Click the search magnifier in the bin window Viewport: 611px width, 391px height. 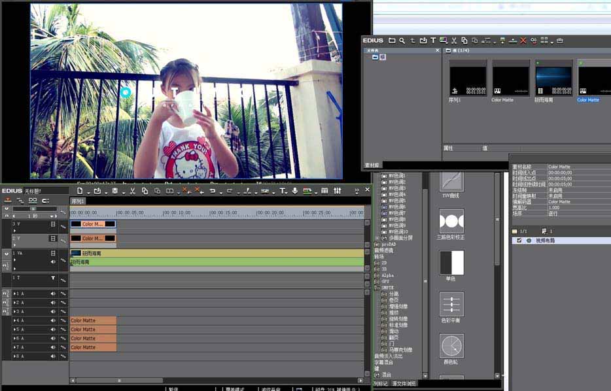[402, 40]
